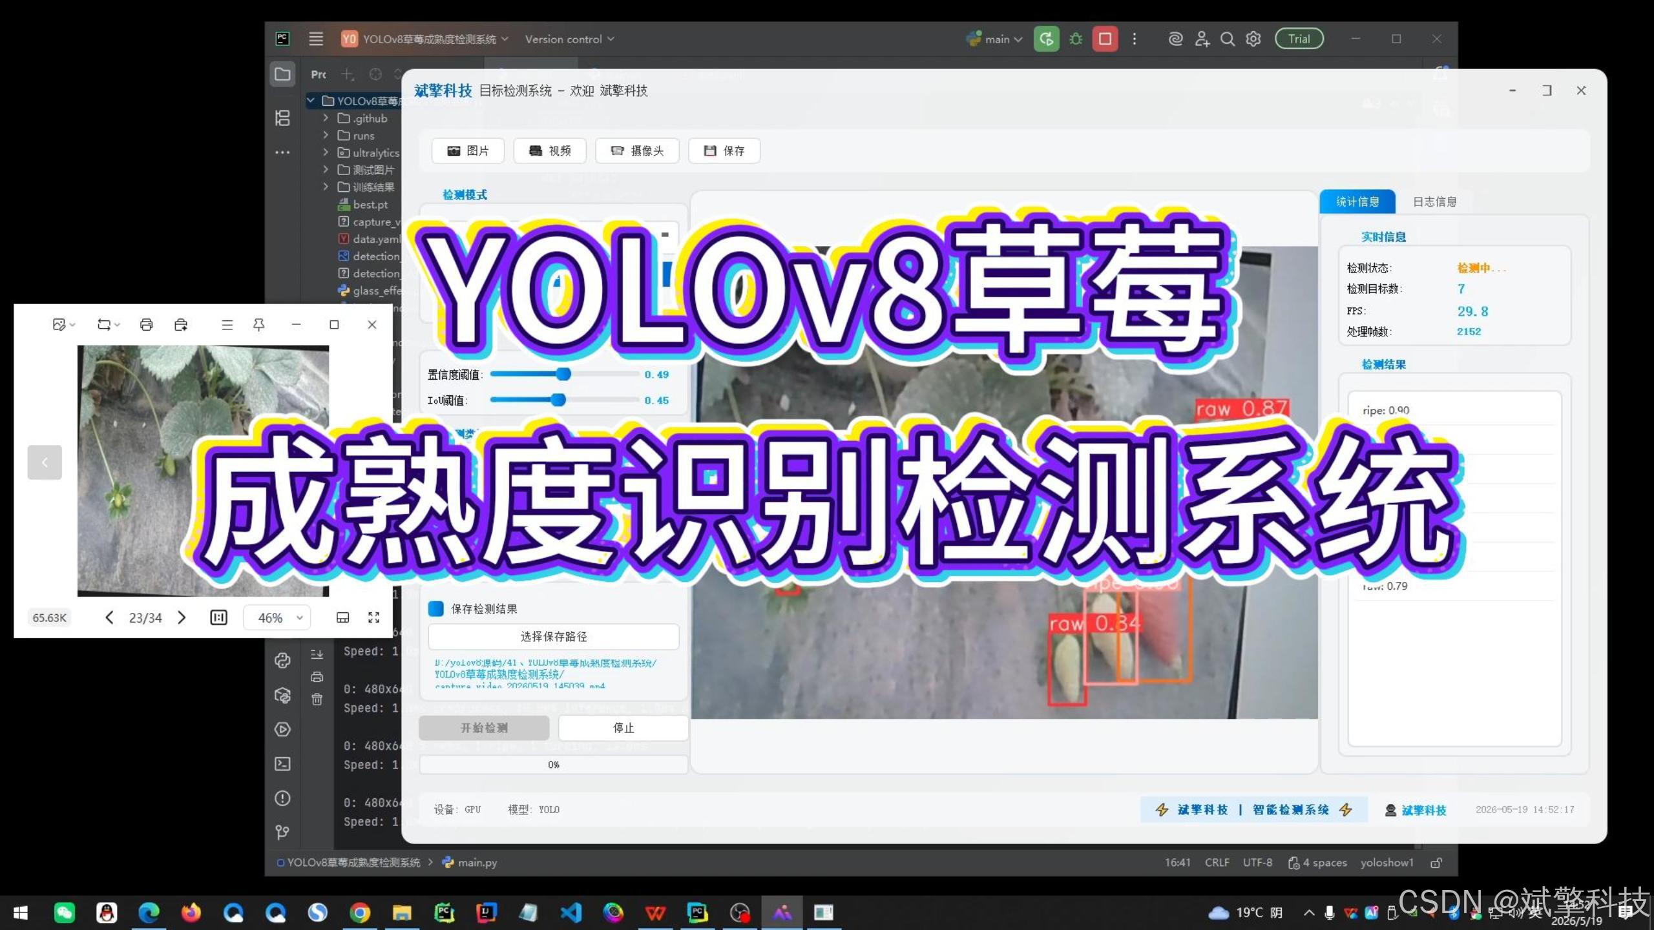Click the Trial license button
This screenshot has width=1654, height=930.
click(x=1299, y=39)
